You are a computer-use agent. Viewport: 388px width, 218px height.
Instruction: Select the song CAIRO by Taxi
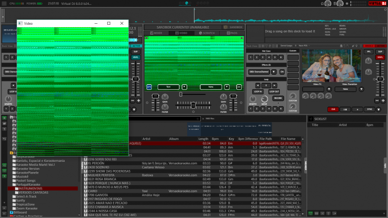93,191
